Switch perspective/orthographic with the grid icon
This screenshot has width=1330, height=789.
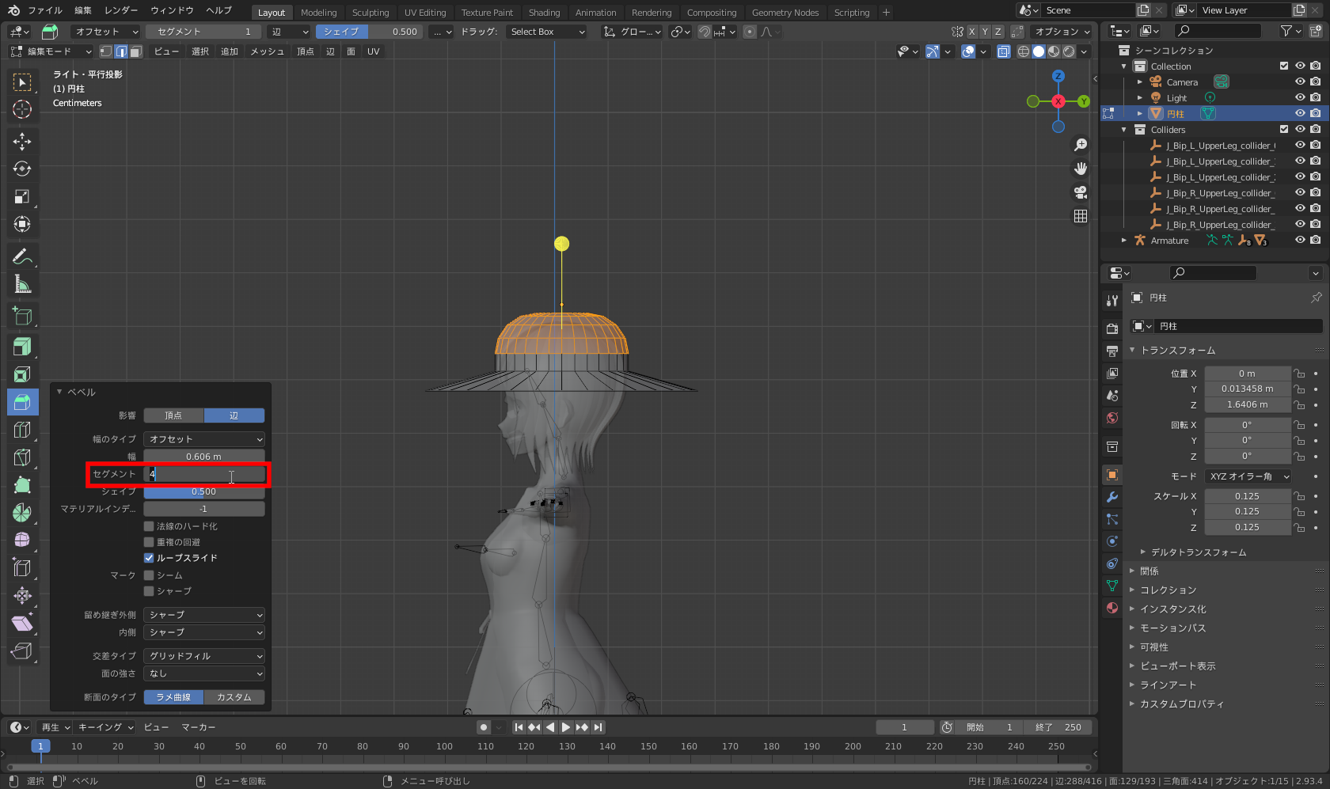pos(1081,216)
